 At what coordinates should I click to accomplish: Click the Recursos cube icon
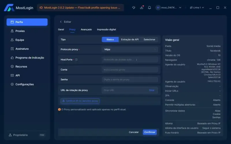12,67
